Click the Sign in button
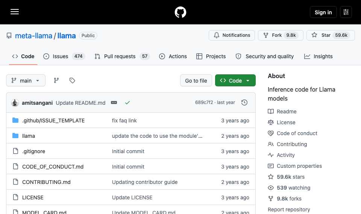 click(323, 12)
